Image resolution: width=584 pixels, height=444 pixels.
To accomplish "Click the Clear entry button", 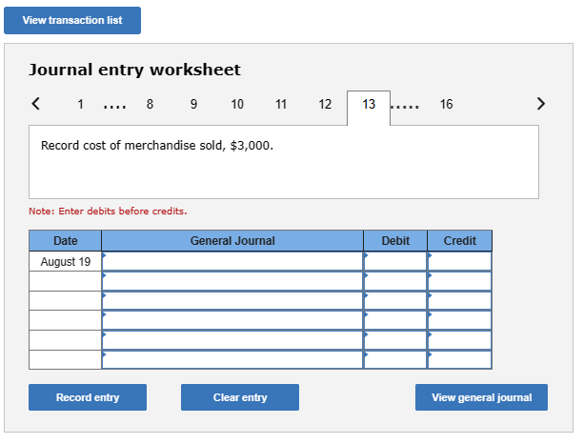I will click(240, 397).
